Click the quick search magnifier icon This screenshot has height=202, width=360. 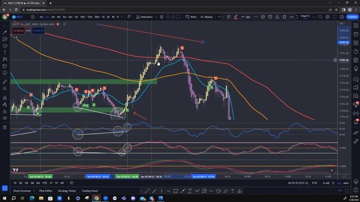320,17
